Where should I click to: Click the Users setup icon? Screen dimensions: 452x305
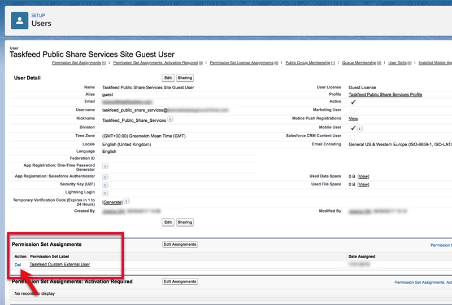tap(20, 20)
